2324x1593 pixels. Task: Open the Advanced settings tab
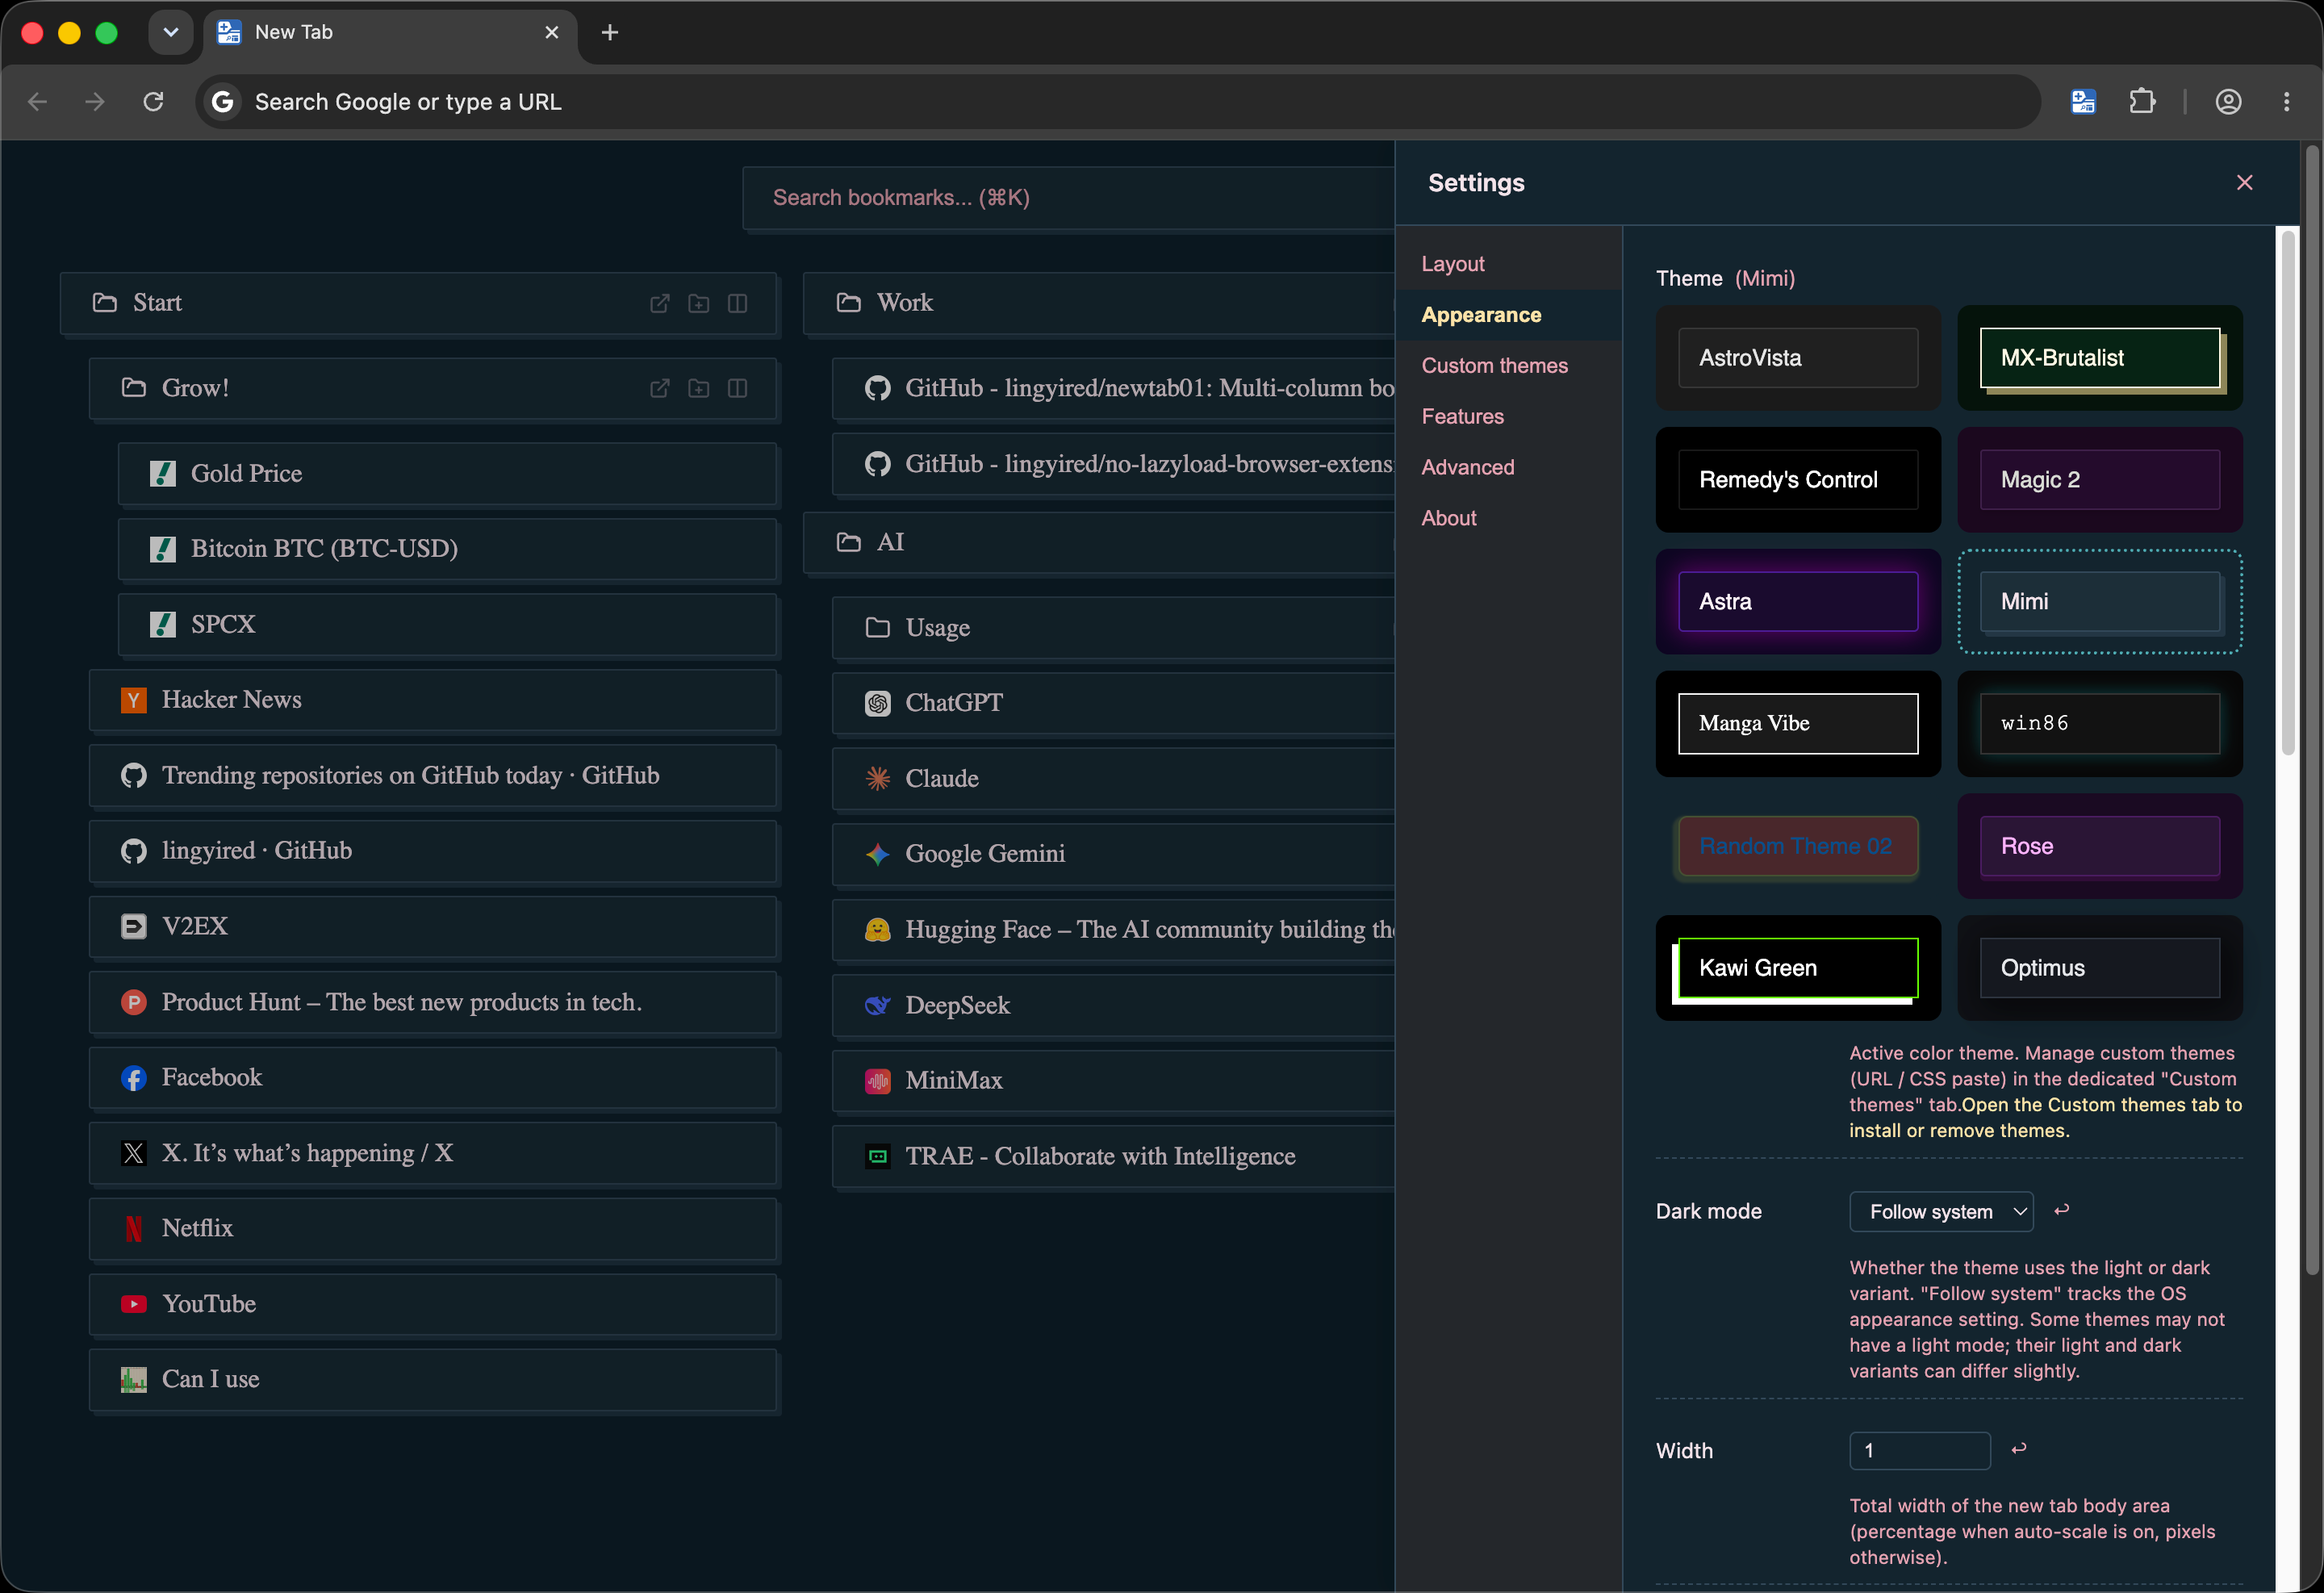click(x=1508, y=467)
